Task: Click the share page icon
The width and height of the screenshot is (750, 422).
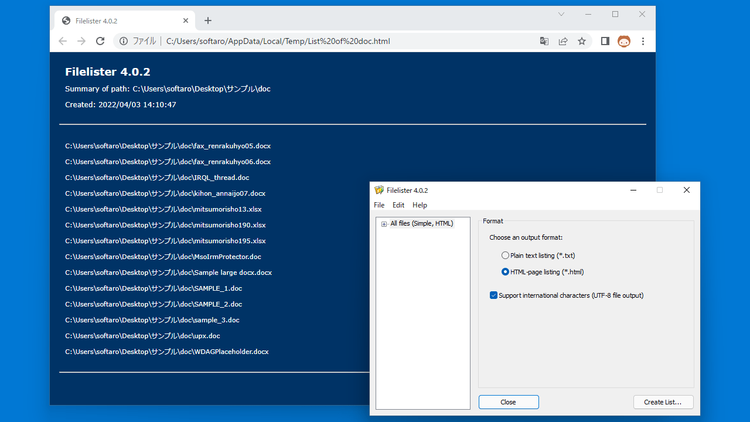Action: click(x=563, y=41)
